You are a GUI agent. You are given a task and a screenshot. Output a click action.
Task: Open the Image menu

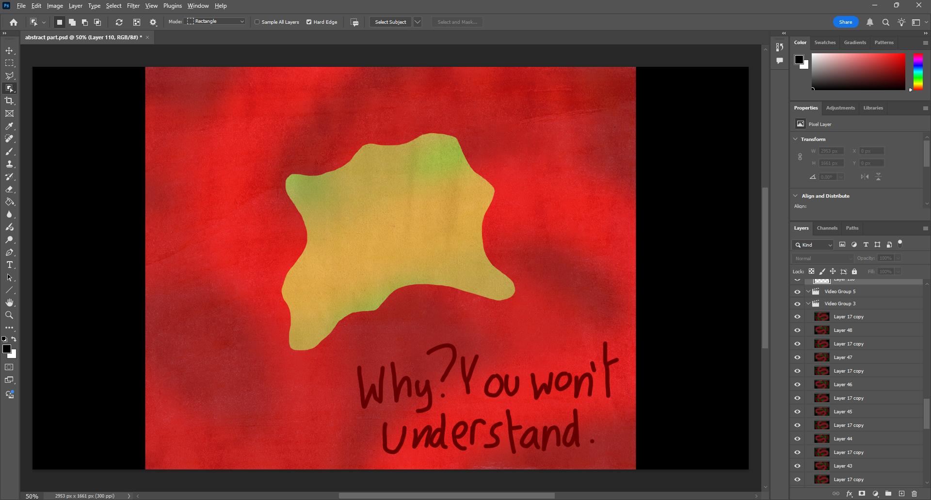55,6
